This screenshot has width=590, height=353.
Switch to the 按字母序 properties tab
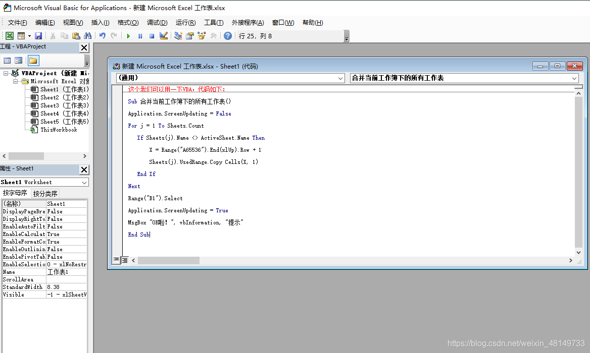coord(15,193)
